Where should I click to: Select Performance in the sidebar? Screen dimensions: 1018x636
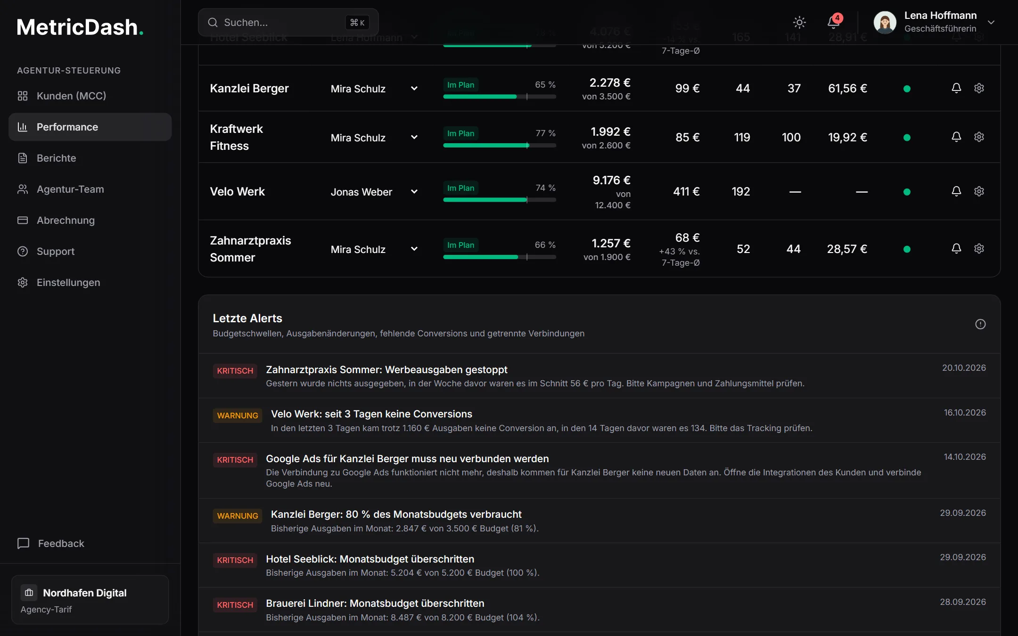[90, 127]
